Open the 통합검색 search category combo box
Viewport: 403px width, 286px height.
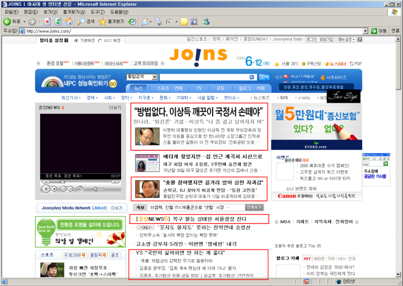pos(142,77)
